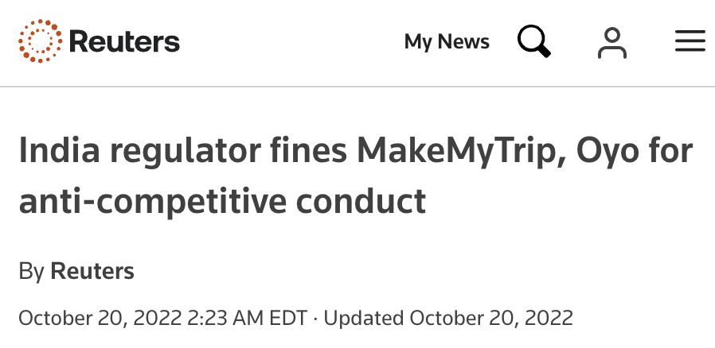Click the 'Updated October 20, 2022' text
Viewport: 715px width, 348px height.
(448, 318)
